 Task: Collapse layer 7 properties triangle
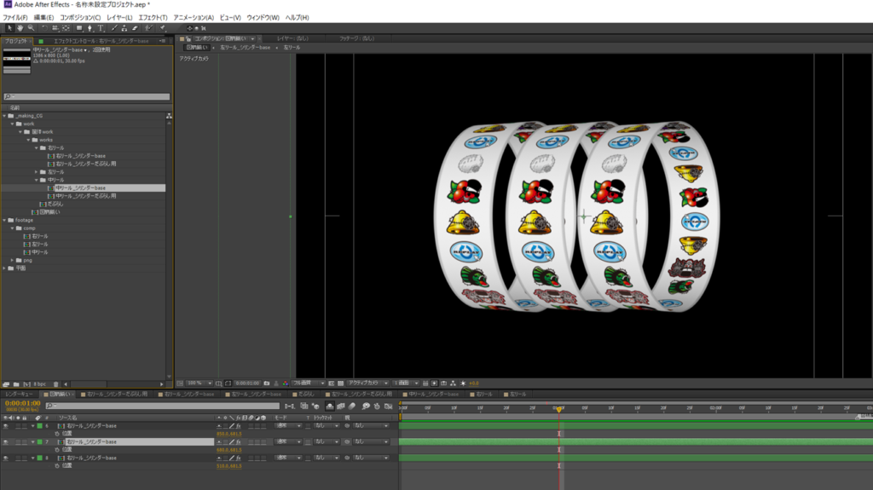coord(32,442)
